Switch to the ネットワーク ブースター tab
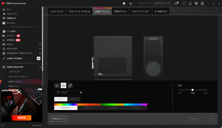The image size is (222, 128). pos(140,11)
